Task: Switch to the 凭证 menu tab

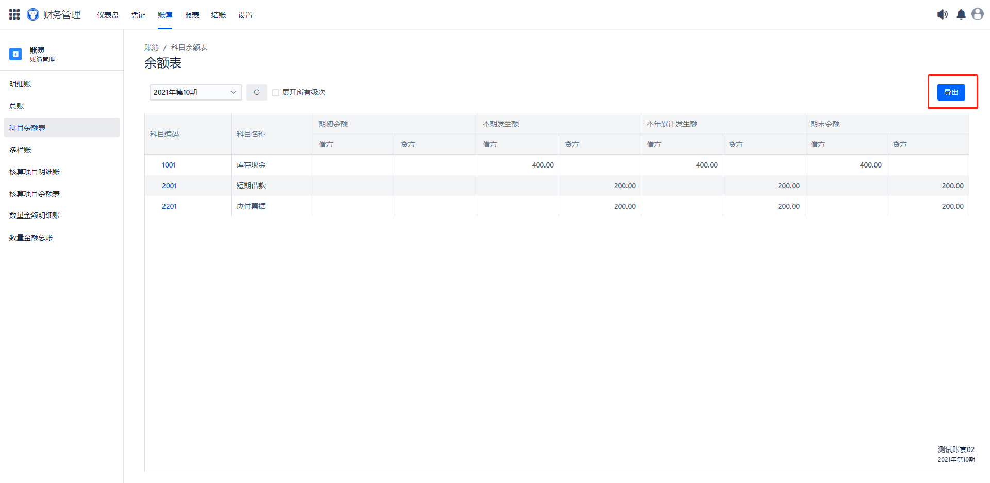Action: [138, 15]
